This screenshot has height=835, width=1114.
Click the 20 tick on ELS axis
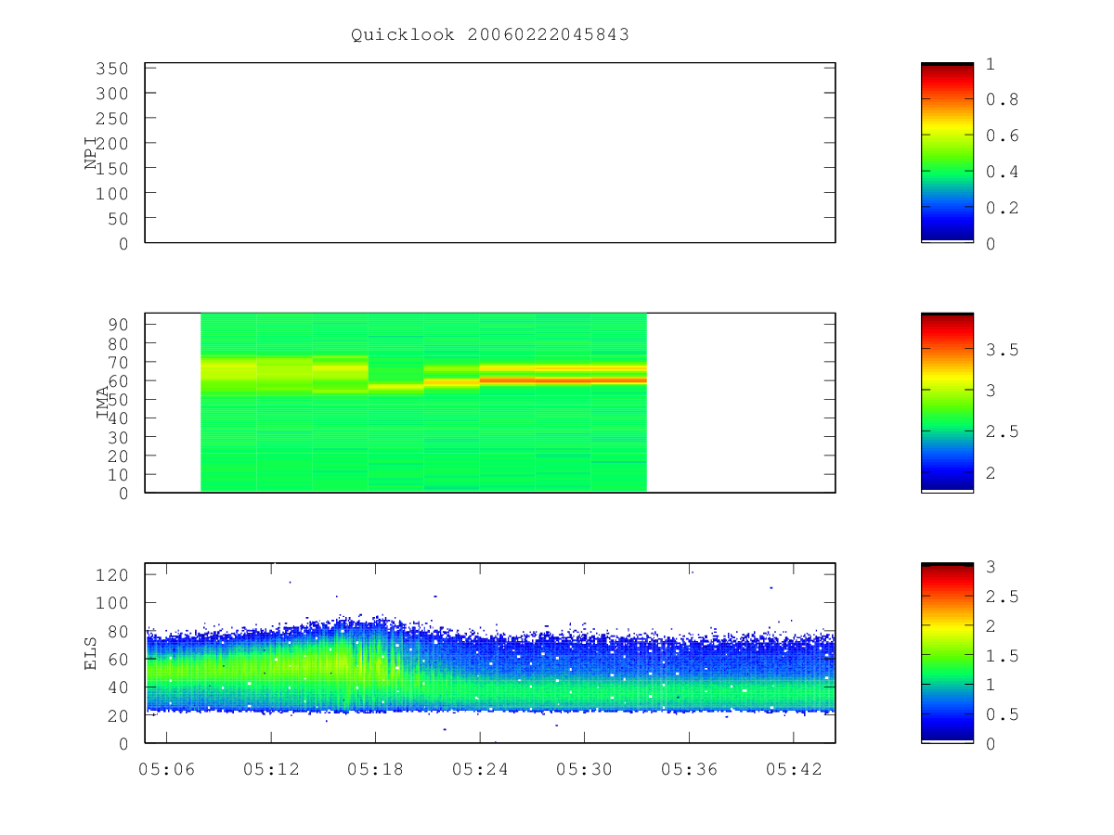coord(116,715)
